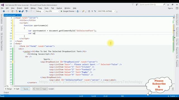The image size is (179, 100).
Task: Open the Any CPU platform dropdown
Action: pos(52,11)
